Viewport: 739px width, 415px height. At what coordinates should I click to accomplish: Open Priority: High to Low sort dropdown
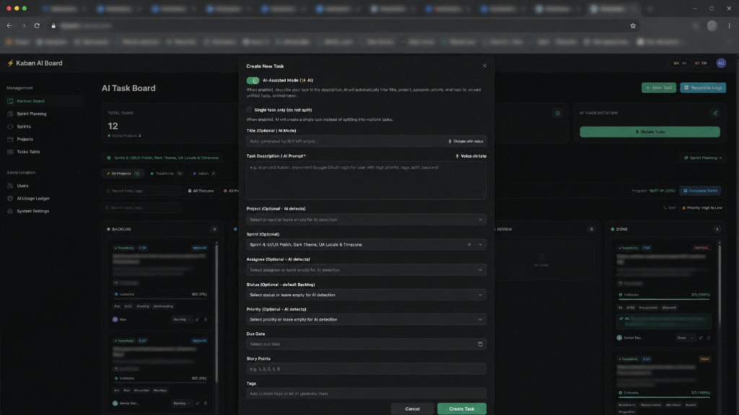pyautogui.click(x=701, y=207)
